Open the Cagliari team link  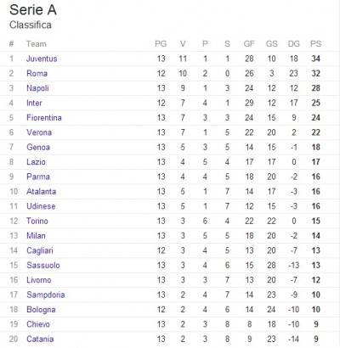[x=40, y=250]
